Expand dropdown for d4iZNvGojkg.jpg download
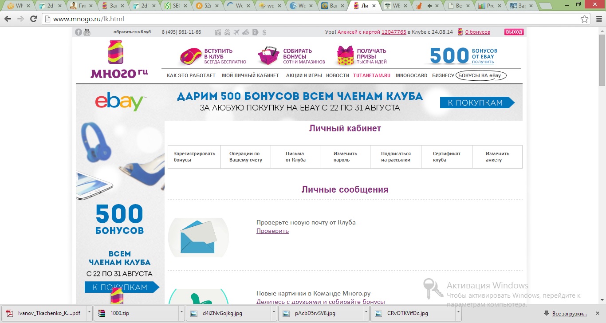 (274, 313)
